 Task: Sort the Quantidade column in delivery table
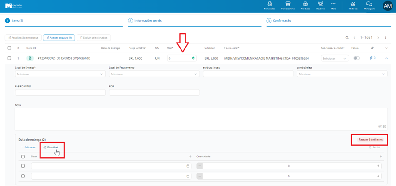381,156
